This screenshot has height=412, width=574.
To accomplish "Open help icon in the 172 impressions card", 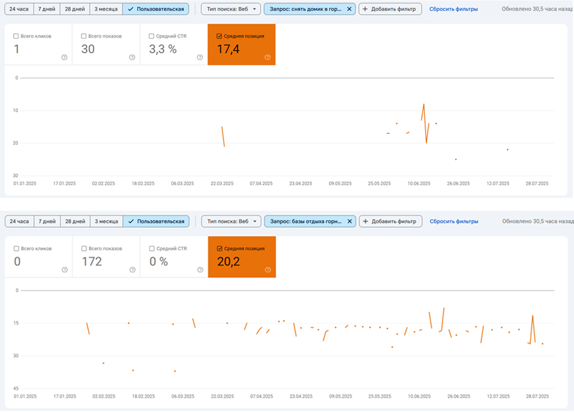I will pos(132,270).
